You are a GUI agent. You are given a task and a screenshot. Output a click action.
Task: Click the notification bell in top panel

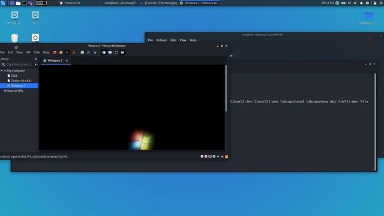(361, 3)
